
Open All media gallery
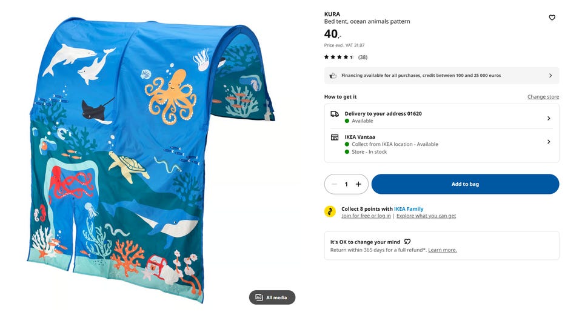click(x=272, y=297)
